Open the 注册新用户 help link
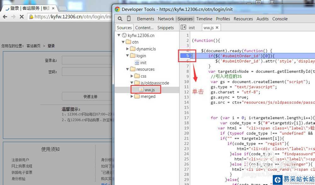 pos(20,160)
